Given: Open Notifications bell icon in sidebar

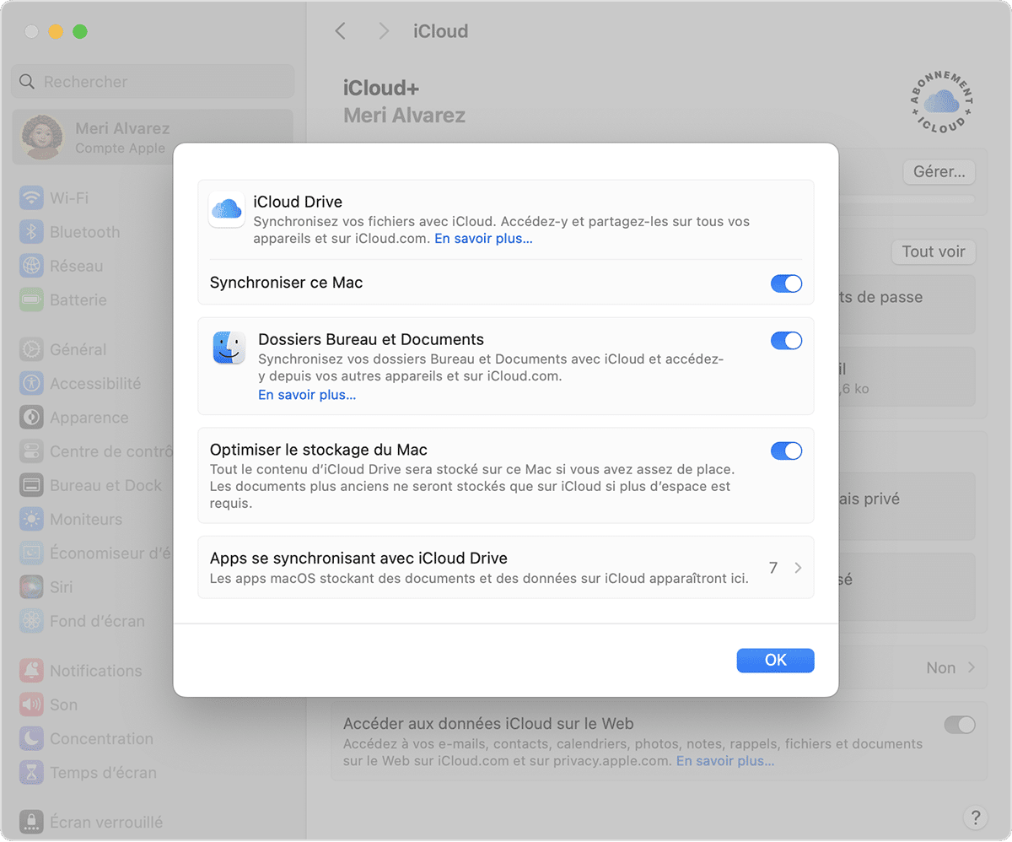Looking at the screenshot, I should 32,671.
